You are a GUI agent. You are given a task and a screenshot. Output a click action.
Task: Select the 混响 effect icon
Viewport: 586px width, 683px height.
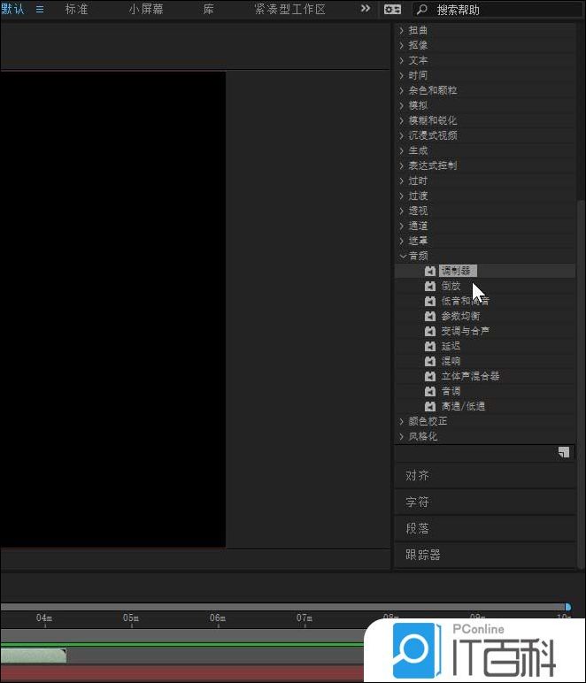(x=430, y=361)
